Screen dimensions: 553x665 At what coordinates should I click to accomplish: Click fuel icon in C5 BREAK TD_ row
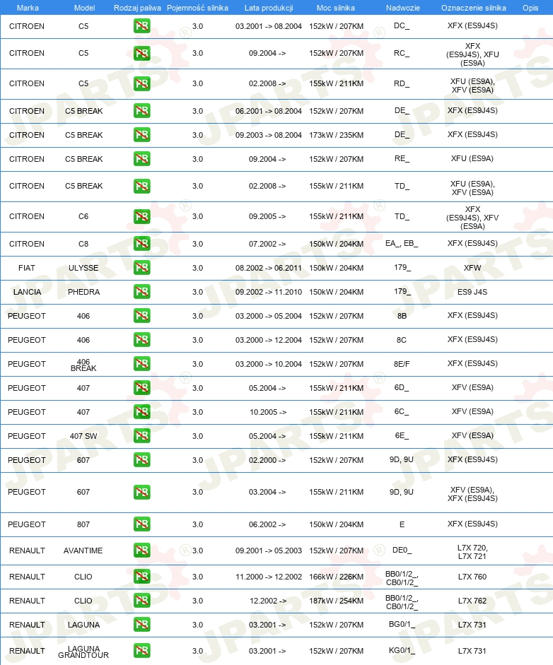tap(141, 186)
